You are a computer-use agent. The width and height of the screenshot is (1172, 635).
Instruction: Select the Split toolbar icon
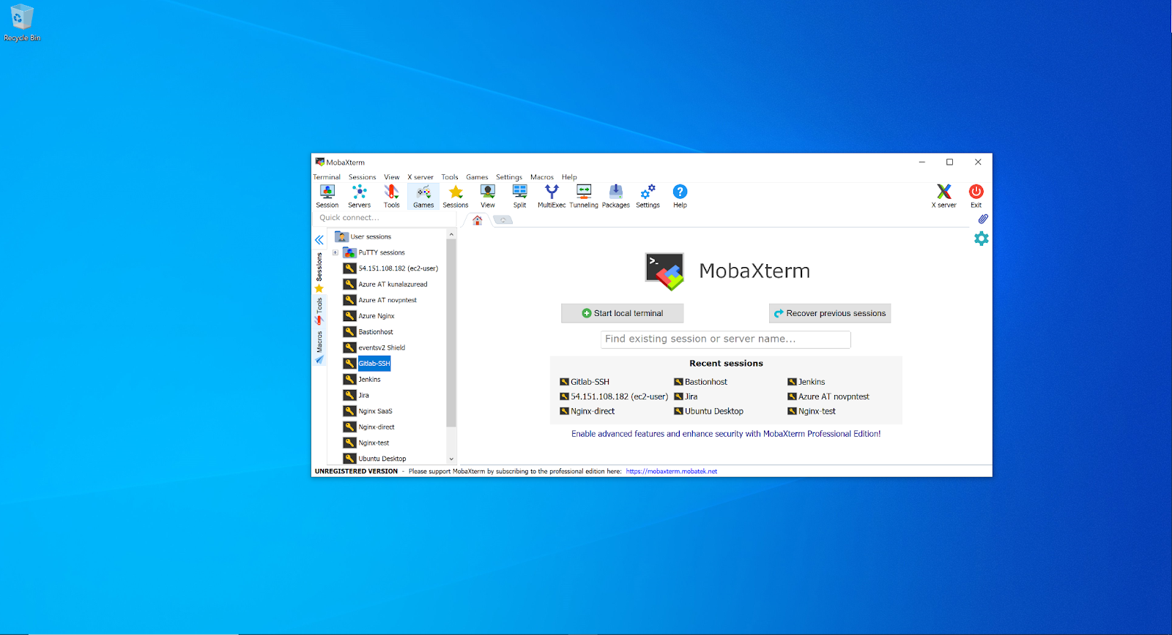tap(519, 196)
